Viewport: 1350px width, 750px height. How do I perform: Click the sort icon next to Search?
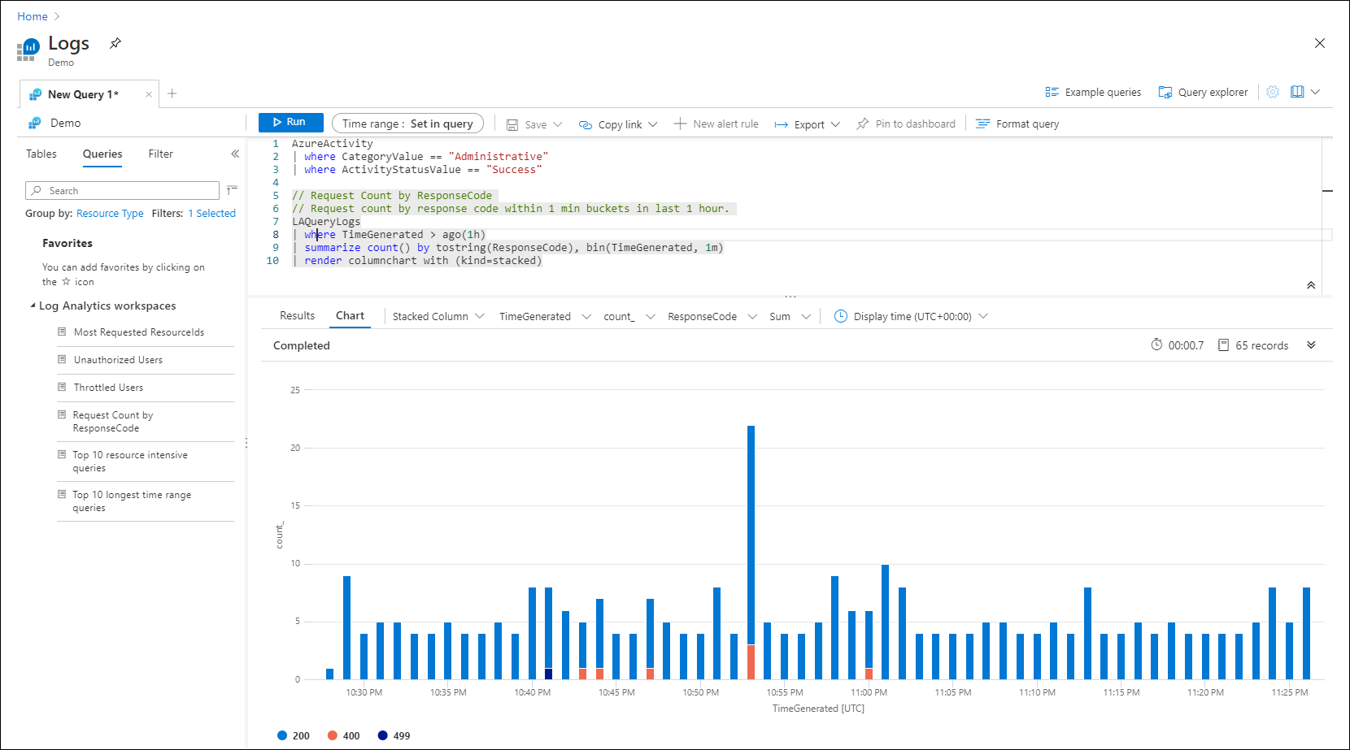(232, 189)
